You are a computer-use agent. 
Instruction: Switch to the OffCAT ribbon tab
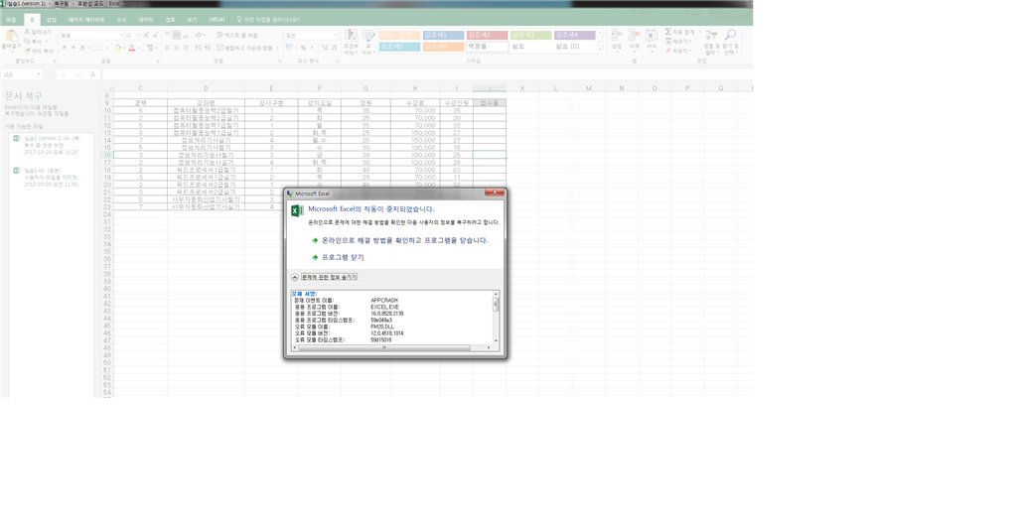(218, 20)
